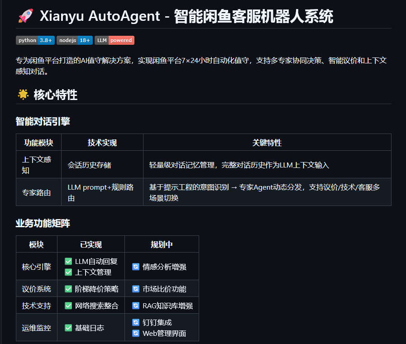Click the intro paragraph starting 专为闲鱼平台打造
This screenshot has width=406, height=344.
pyautogui.click(x=201, y=66)
